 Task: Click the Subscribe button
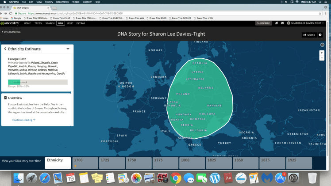coord(264,23)
